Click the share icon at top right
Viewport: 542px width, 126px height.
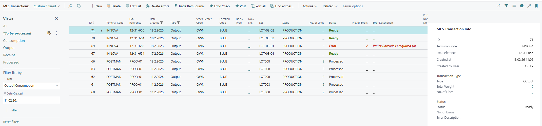[498, 6]
